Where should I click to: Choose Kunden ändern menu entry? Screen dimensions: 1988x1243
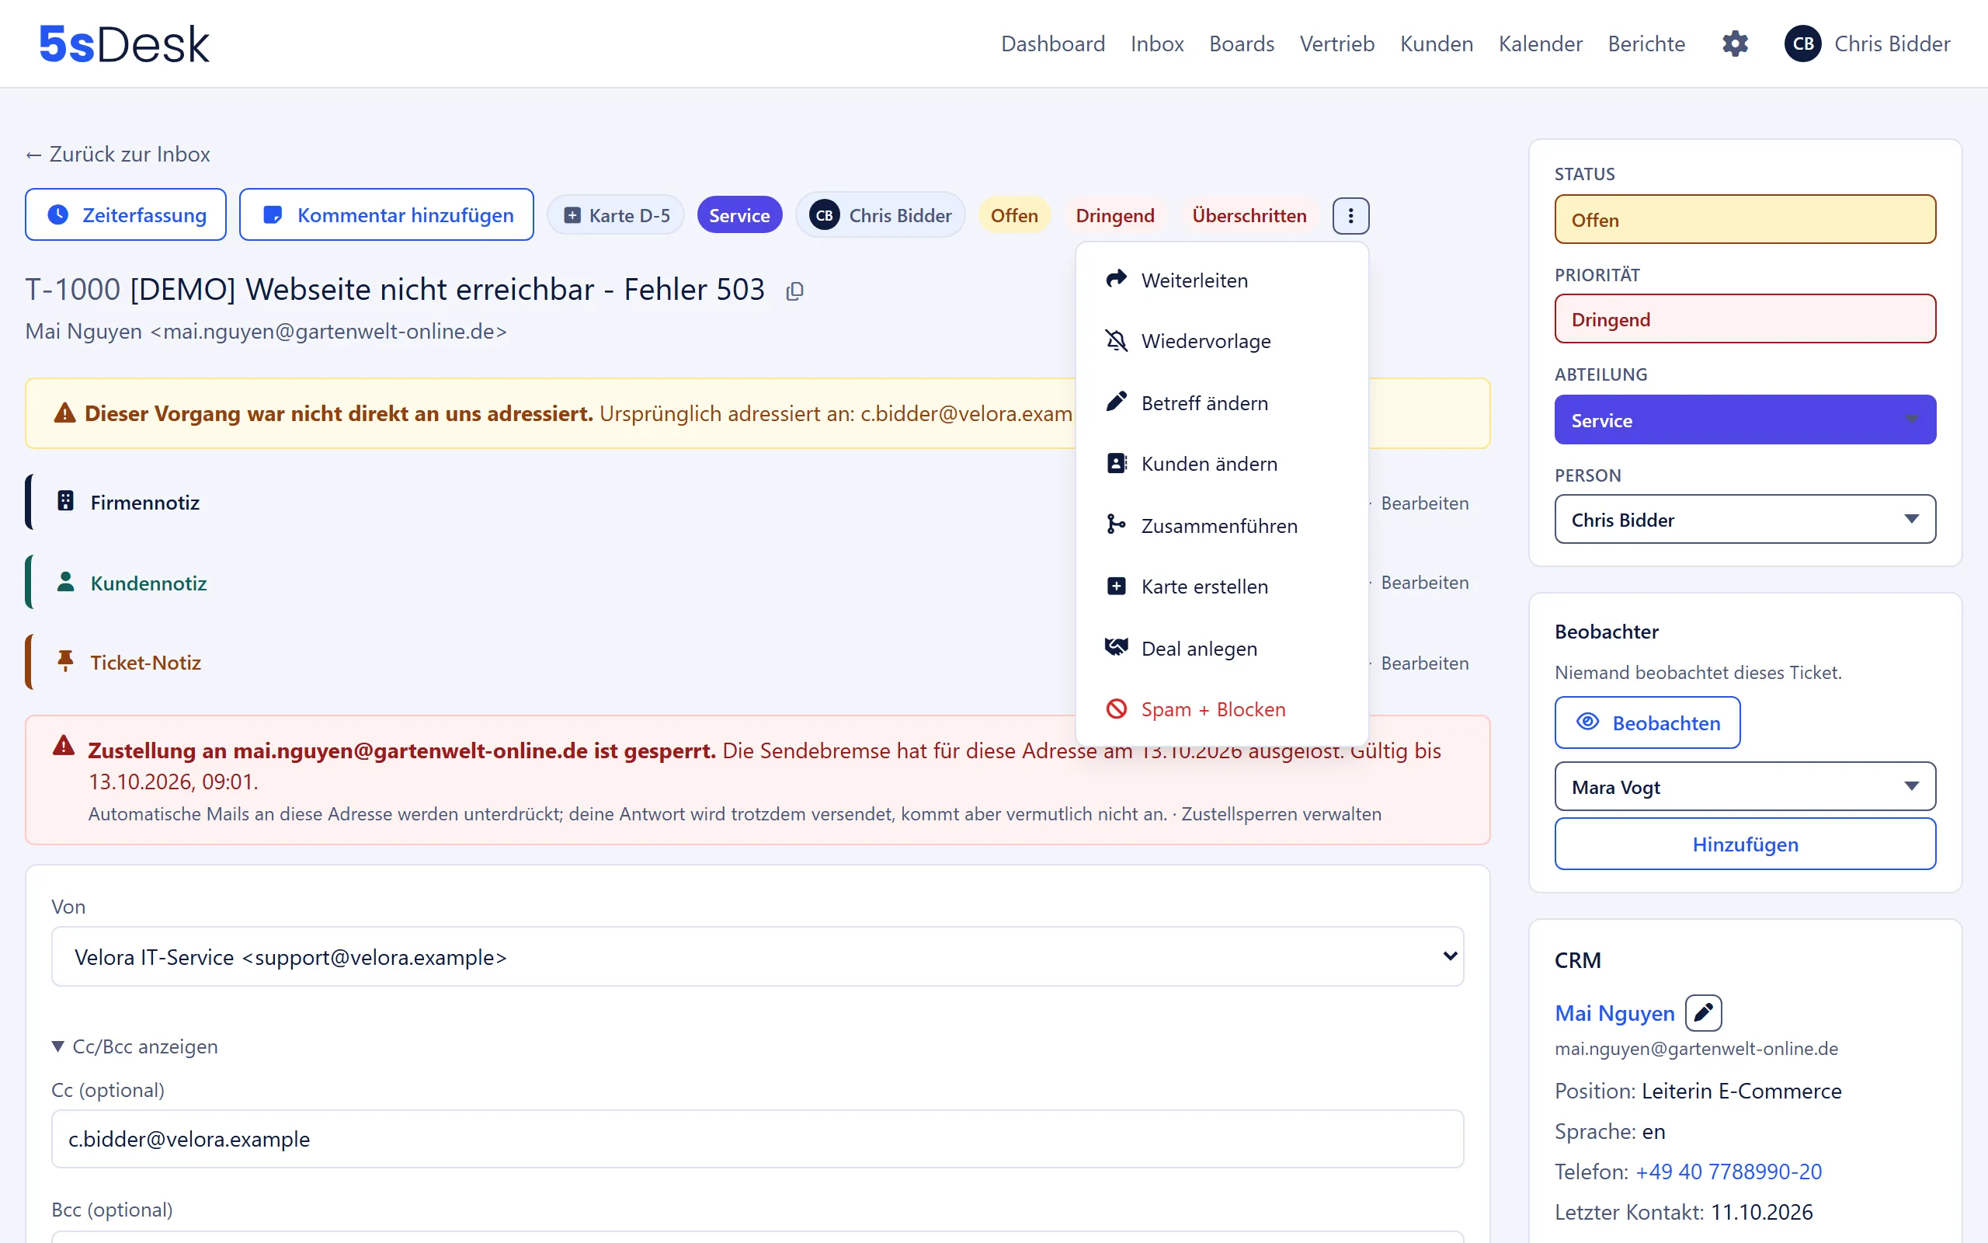coord(1222,464)
